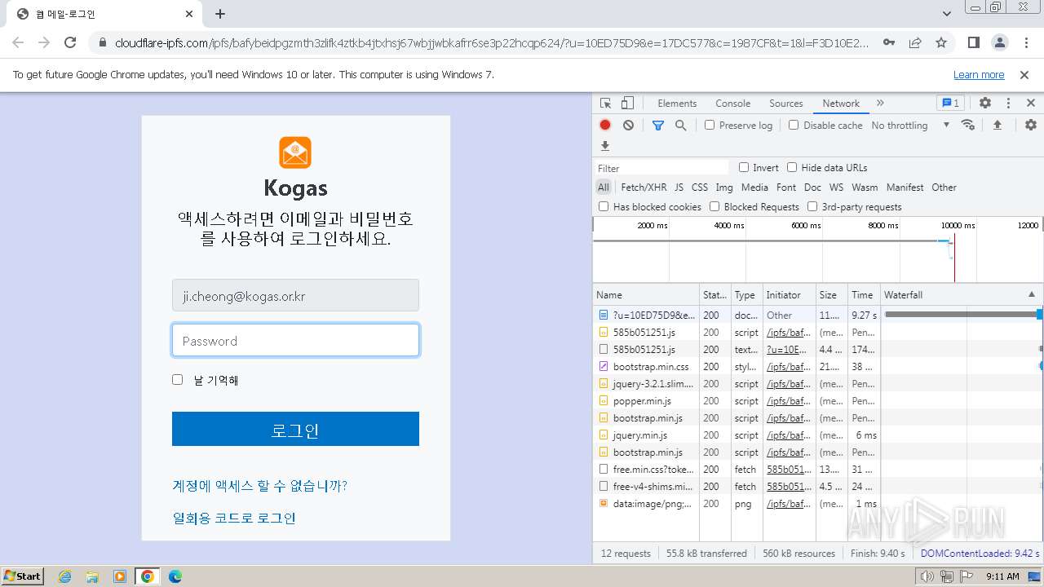Check Has blocked cookies

coord(604,207)
